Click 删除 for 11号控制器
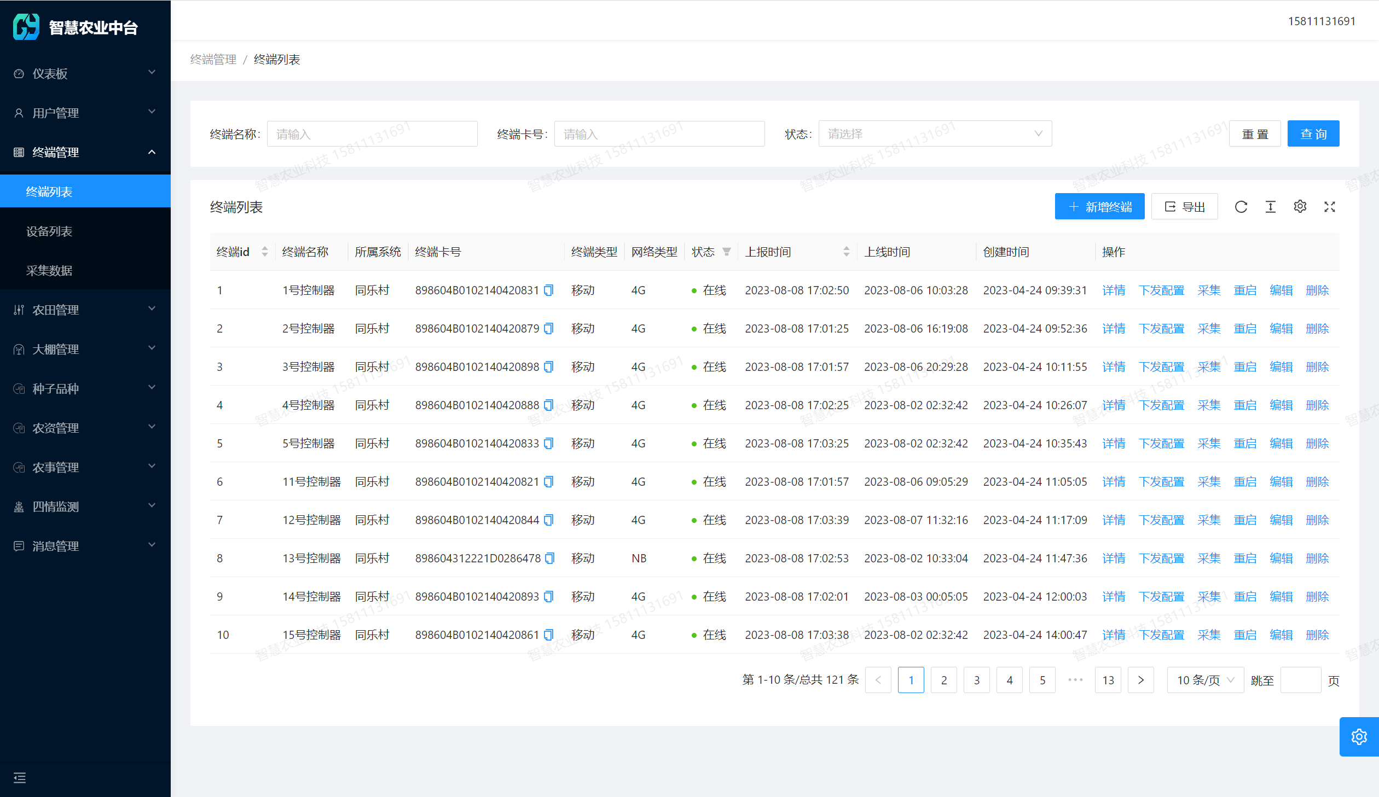Screen dimensions: 1379x797 pos(1317,481)
